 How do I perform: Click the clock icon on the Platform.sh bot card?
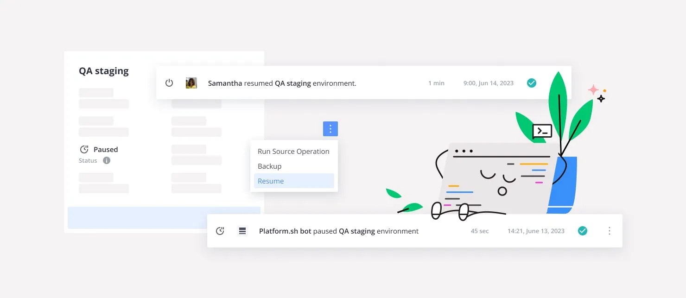(220, 230)
